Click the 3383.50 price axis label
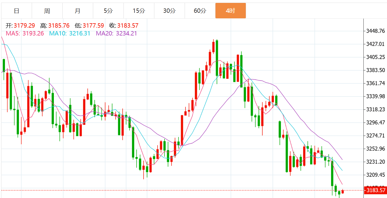The image size is (387, 198). (x=376, y=70)
